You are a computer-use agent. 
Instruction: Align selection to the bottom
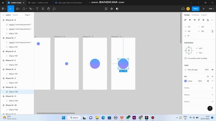[x=208, y=20]
